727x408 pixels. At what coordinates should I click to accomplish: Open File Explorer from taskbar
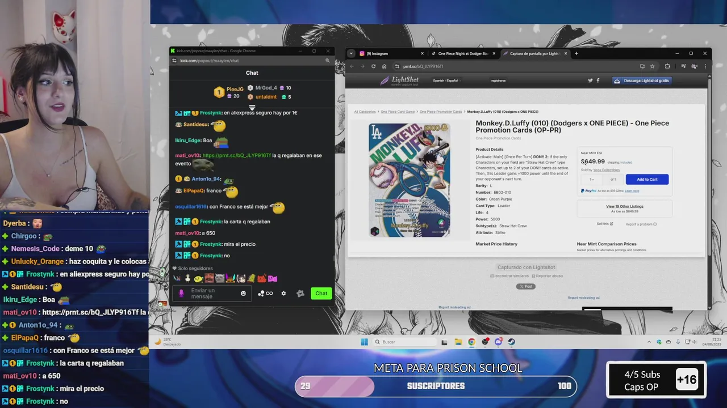(x=459, y=342)
